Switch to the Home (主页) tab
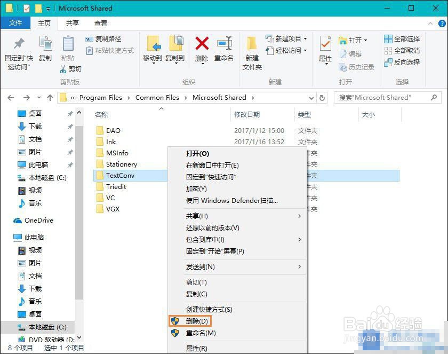 [x=44, y=23]
